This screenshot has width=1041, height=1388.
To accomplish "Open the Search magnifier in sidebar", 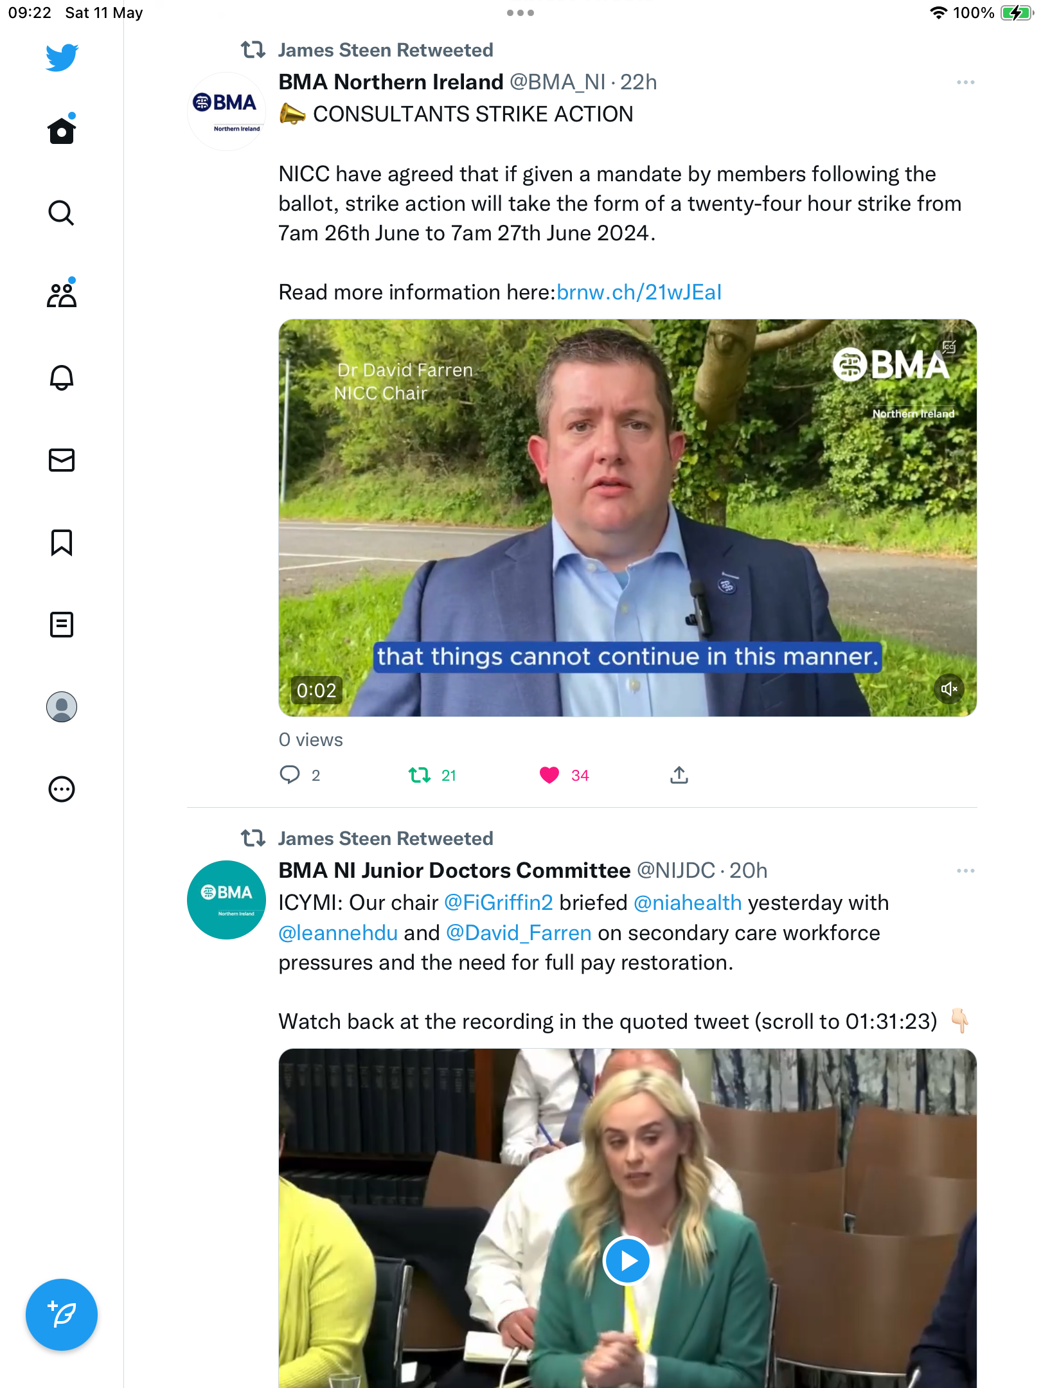I will pos(62,213).
